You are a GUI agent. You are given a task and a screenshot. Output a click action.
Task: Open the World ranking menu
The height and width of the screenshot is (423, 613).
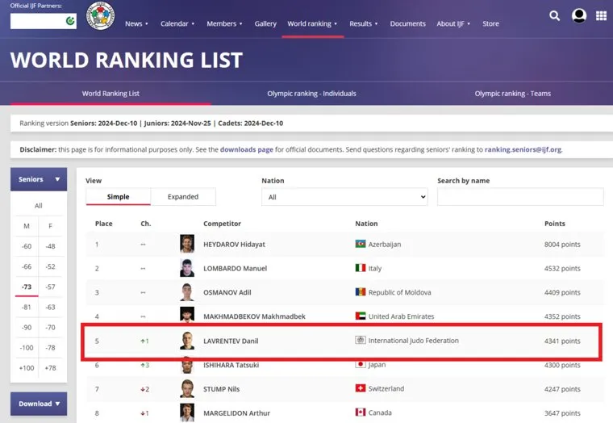coord(312,23)
